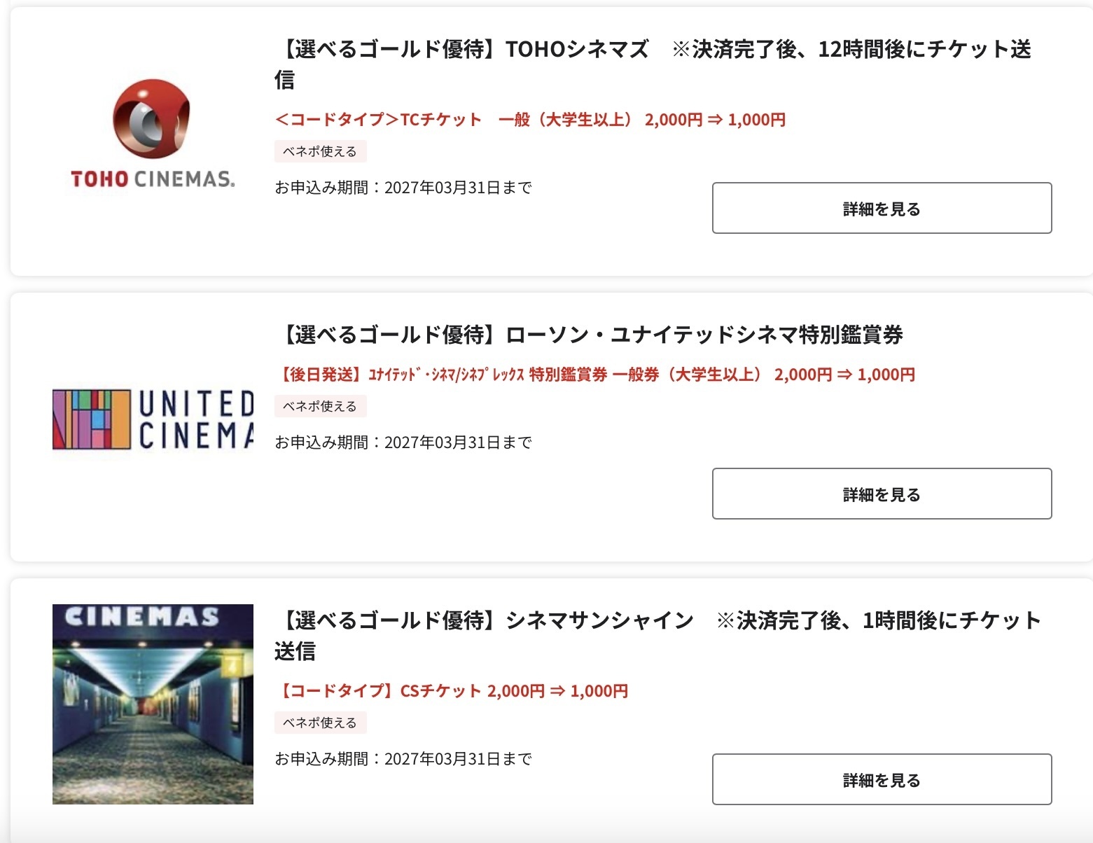The image size is (1093, 843).
Task: Click the UNITED CINEMA wordmark text
Action: pyautogui.click(x=196, y=419)
